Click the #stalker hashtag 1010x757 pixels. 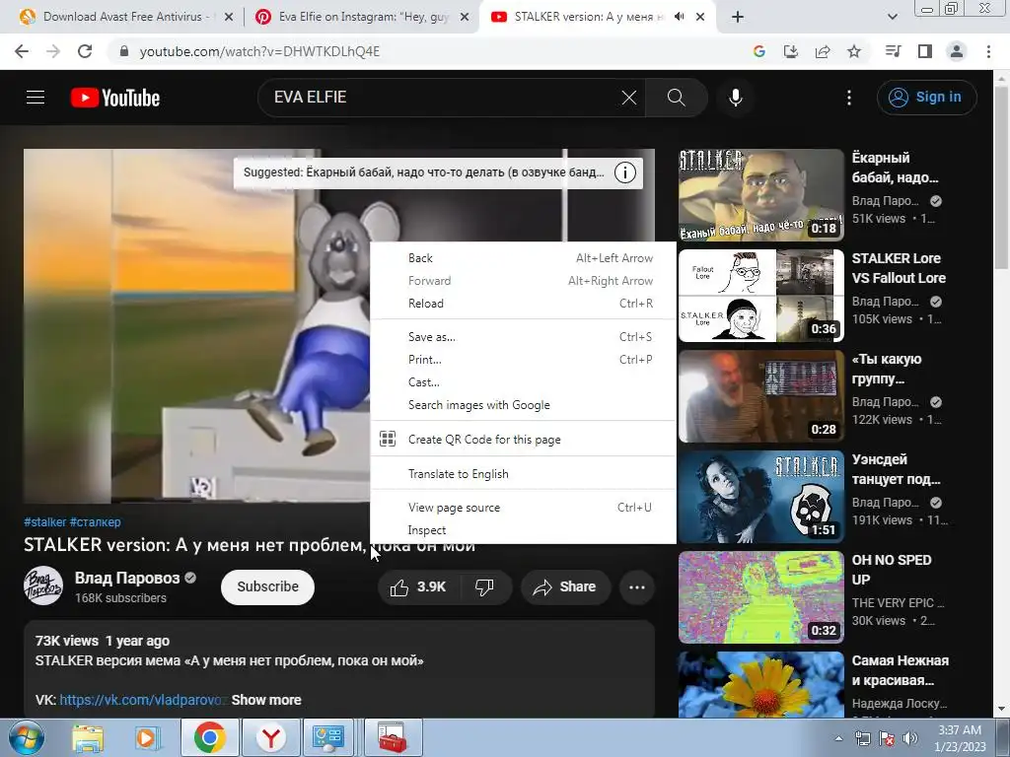click(45, 522)
